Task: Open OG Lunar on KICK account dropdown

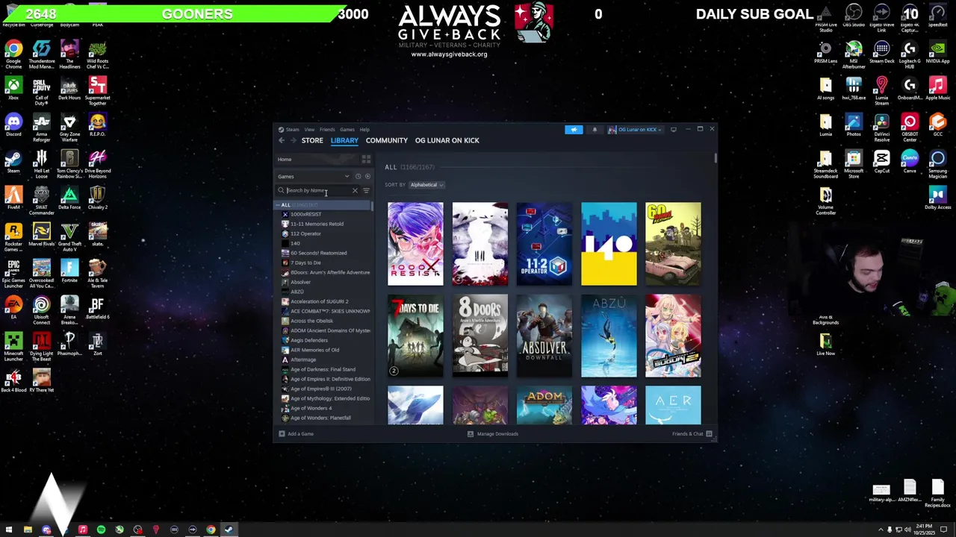Action: [x=636, y=130]
